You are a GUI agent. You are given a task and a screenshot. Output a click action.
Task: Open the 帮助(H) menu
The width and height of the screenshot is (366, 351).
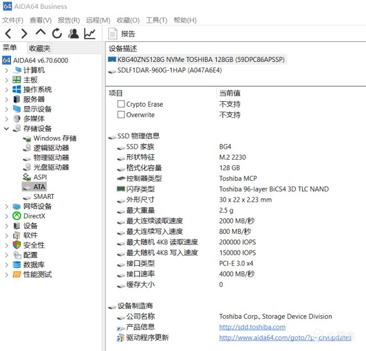[185, 20]
